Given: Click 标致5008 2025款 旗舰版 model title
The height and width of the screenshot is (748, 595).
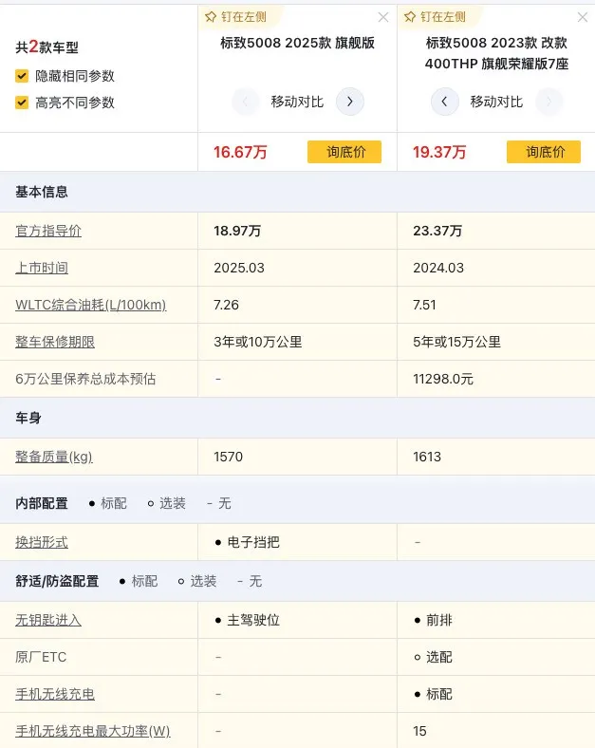Looking at the screenshot, I should point(297,43).
